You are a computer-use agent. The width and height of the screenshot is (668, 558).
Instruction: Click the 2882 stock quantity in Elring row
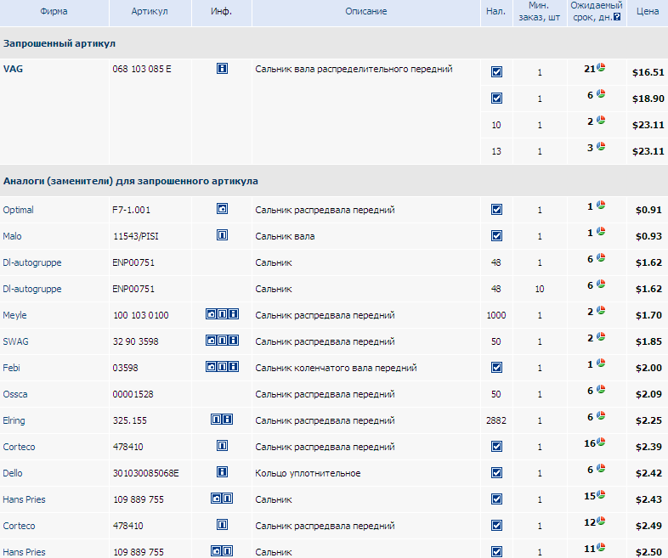click(x=495, y=420)
